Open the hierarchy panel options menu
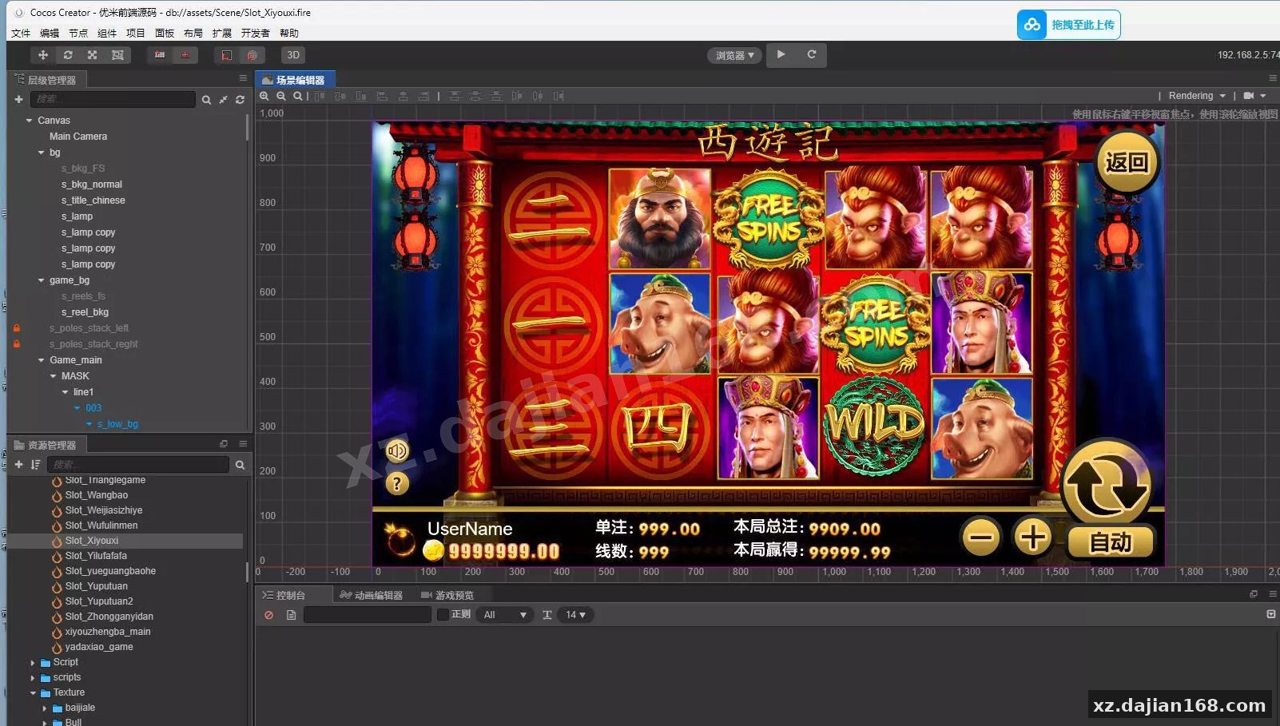The height and width of the screenshot is (726, 1280). tap(243, 78)
